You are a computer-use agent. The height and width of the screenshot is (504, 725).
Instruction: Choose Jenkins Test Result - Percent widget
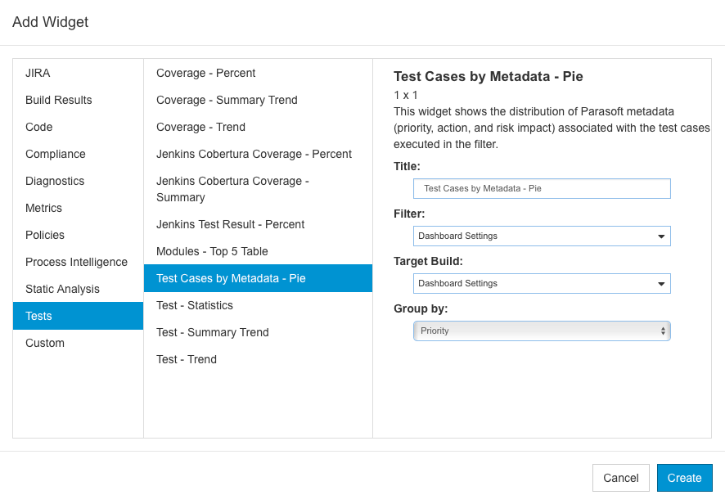(x=258, y=224)
